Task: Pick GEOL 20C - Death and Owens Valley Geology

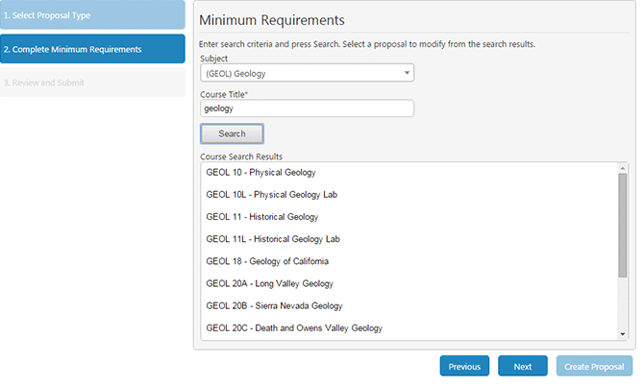Action: (294, 327)
